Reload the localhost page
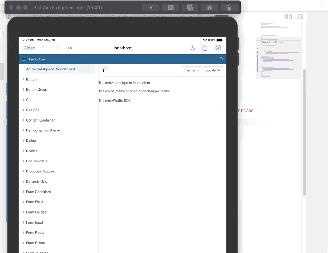The height and width of the screenshot is (253, 328). [192, 48]
